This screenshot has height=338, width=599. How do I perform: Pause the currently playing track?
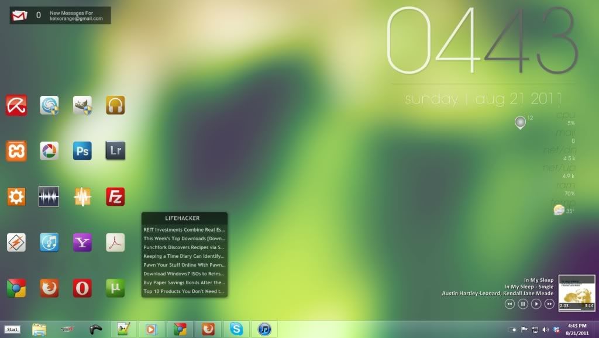point(523,303)
